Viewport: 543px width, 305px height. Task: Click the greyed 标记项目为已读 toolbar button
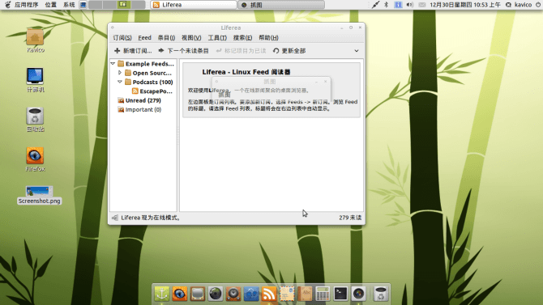point(241,51)
